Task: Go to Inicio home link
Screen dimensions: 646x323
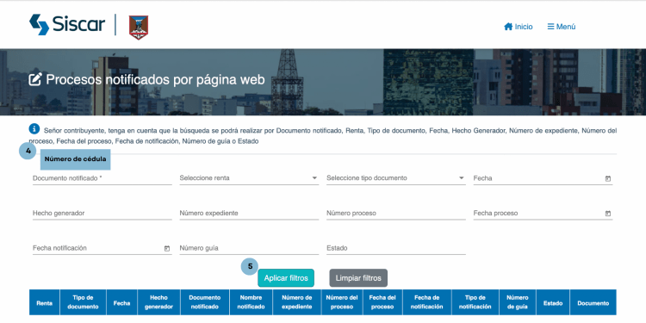Action: pyautogui.click(x=519, y=27)
